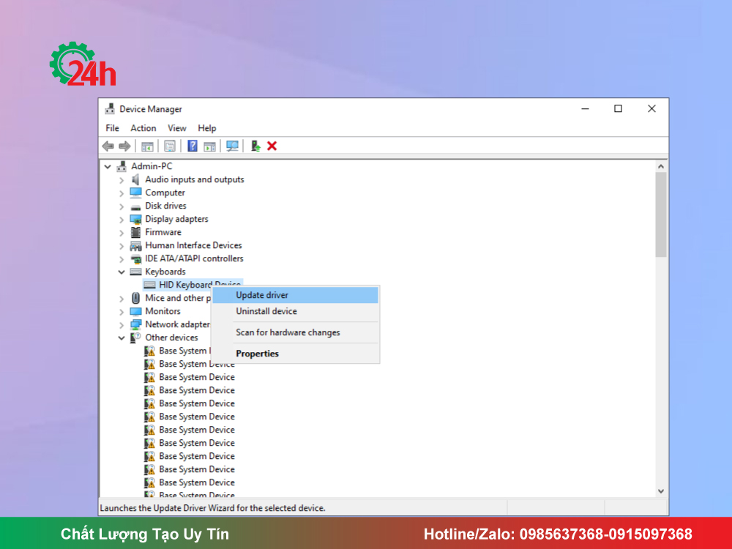The image size is (732, 549).
Task: Open the Properties sheet toolbar icon
Action: [170, 146]
